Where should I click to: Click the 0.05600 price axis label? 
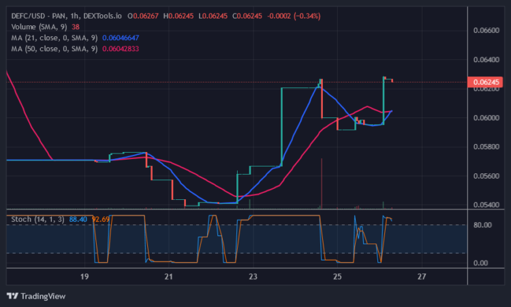[x=486, y=176]
